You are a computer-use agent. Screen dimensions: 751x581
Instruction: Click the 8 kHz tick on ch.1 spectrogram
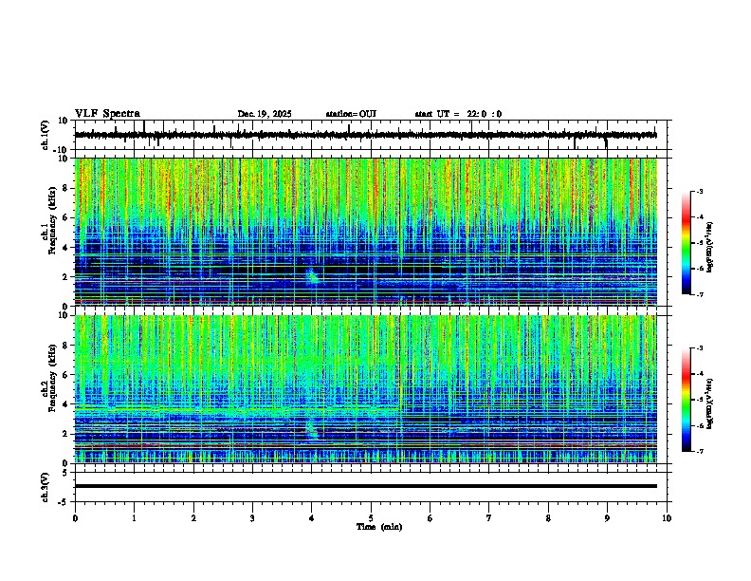pyautogui.click(x=65, y=188)
